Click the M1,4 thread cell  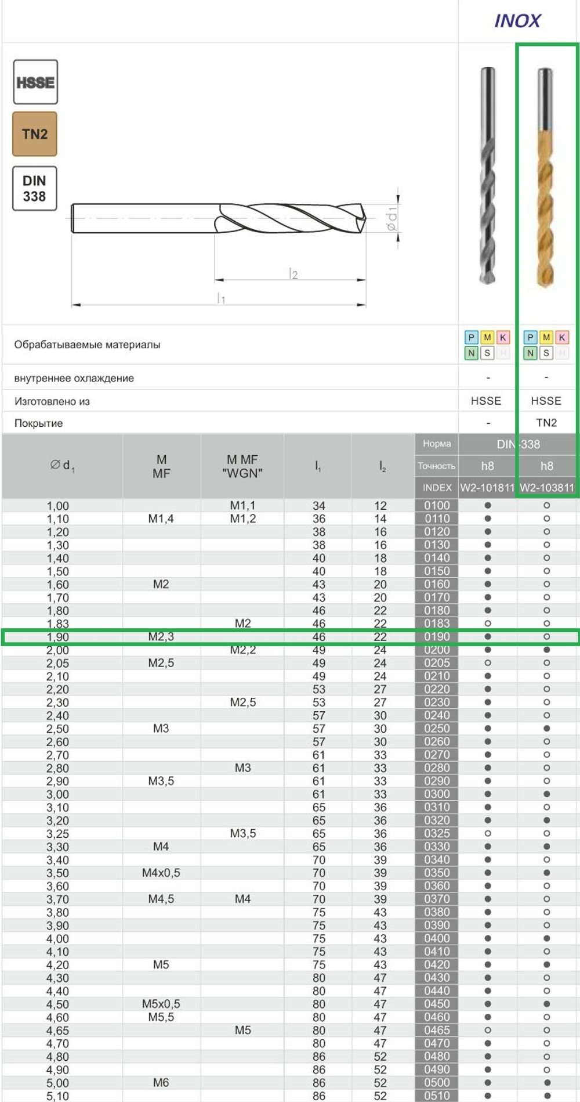(161, 519)
